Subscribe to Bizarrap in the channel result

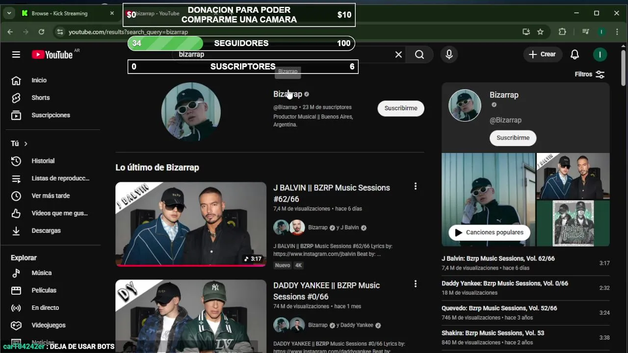point(401,108)
